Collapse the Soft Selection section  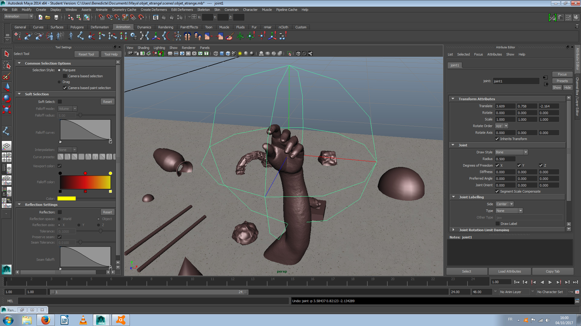20,94
